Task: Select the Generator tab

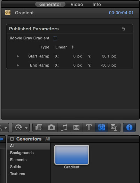Action: (50, 5)
